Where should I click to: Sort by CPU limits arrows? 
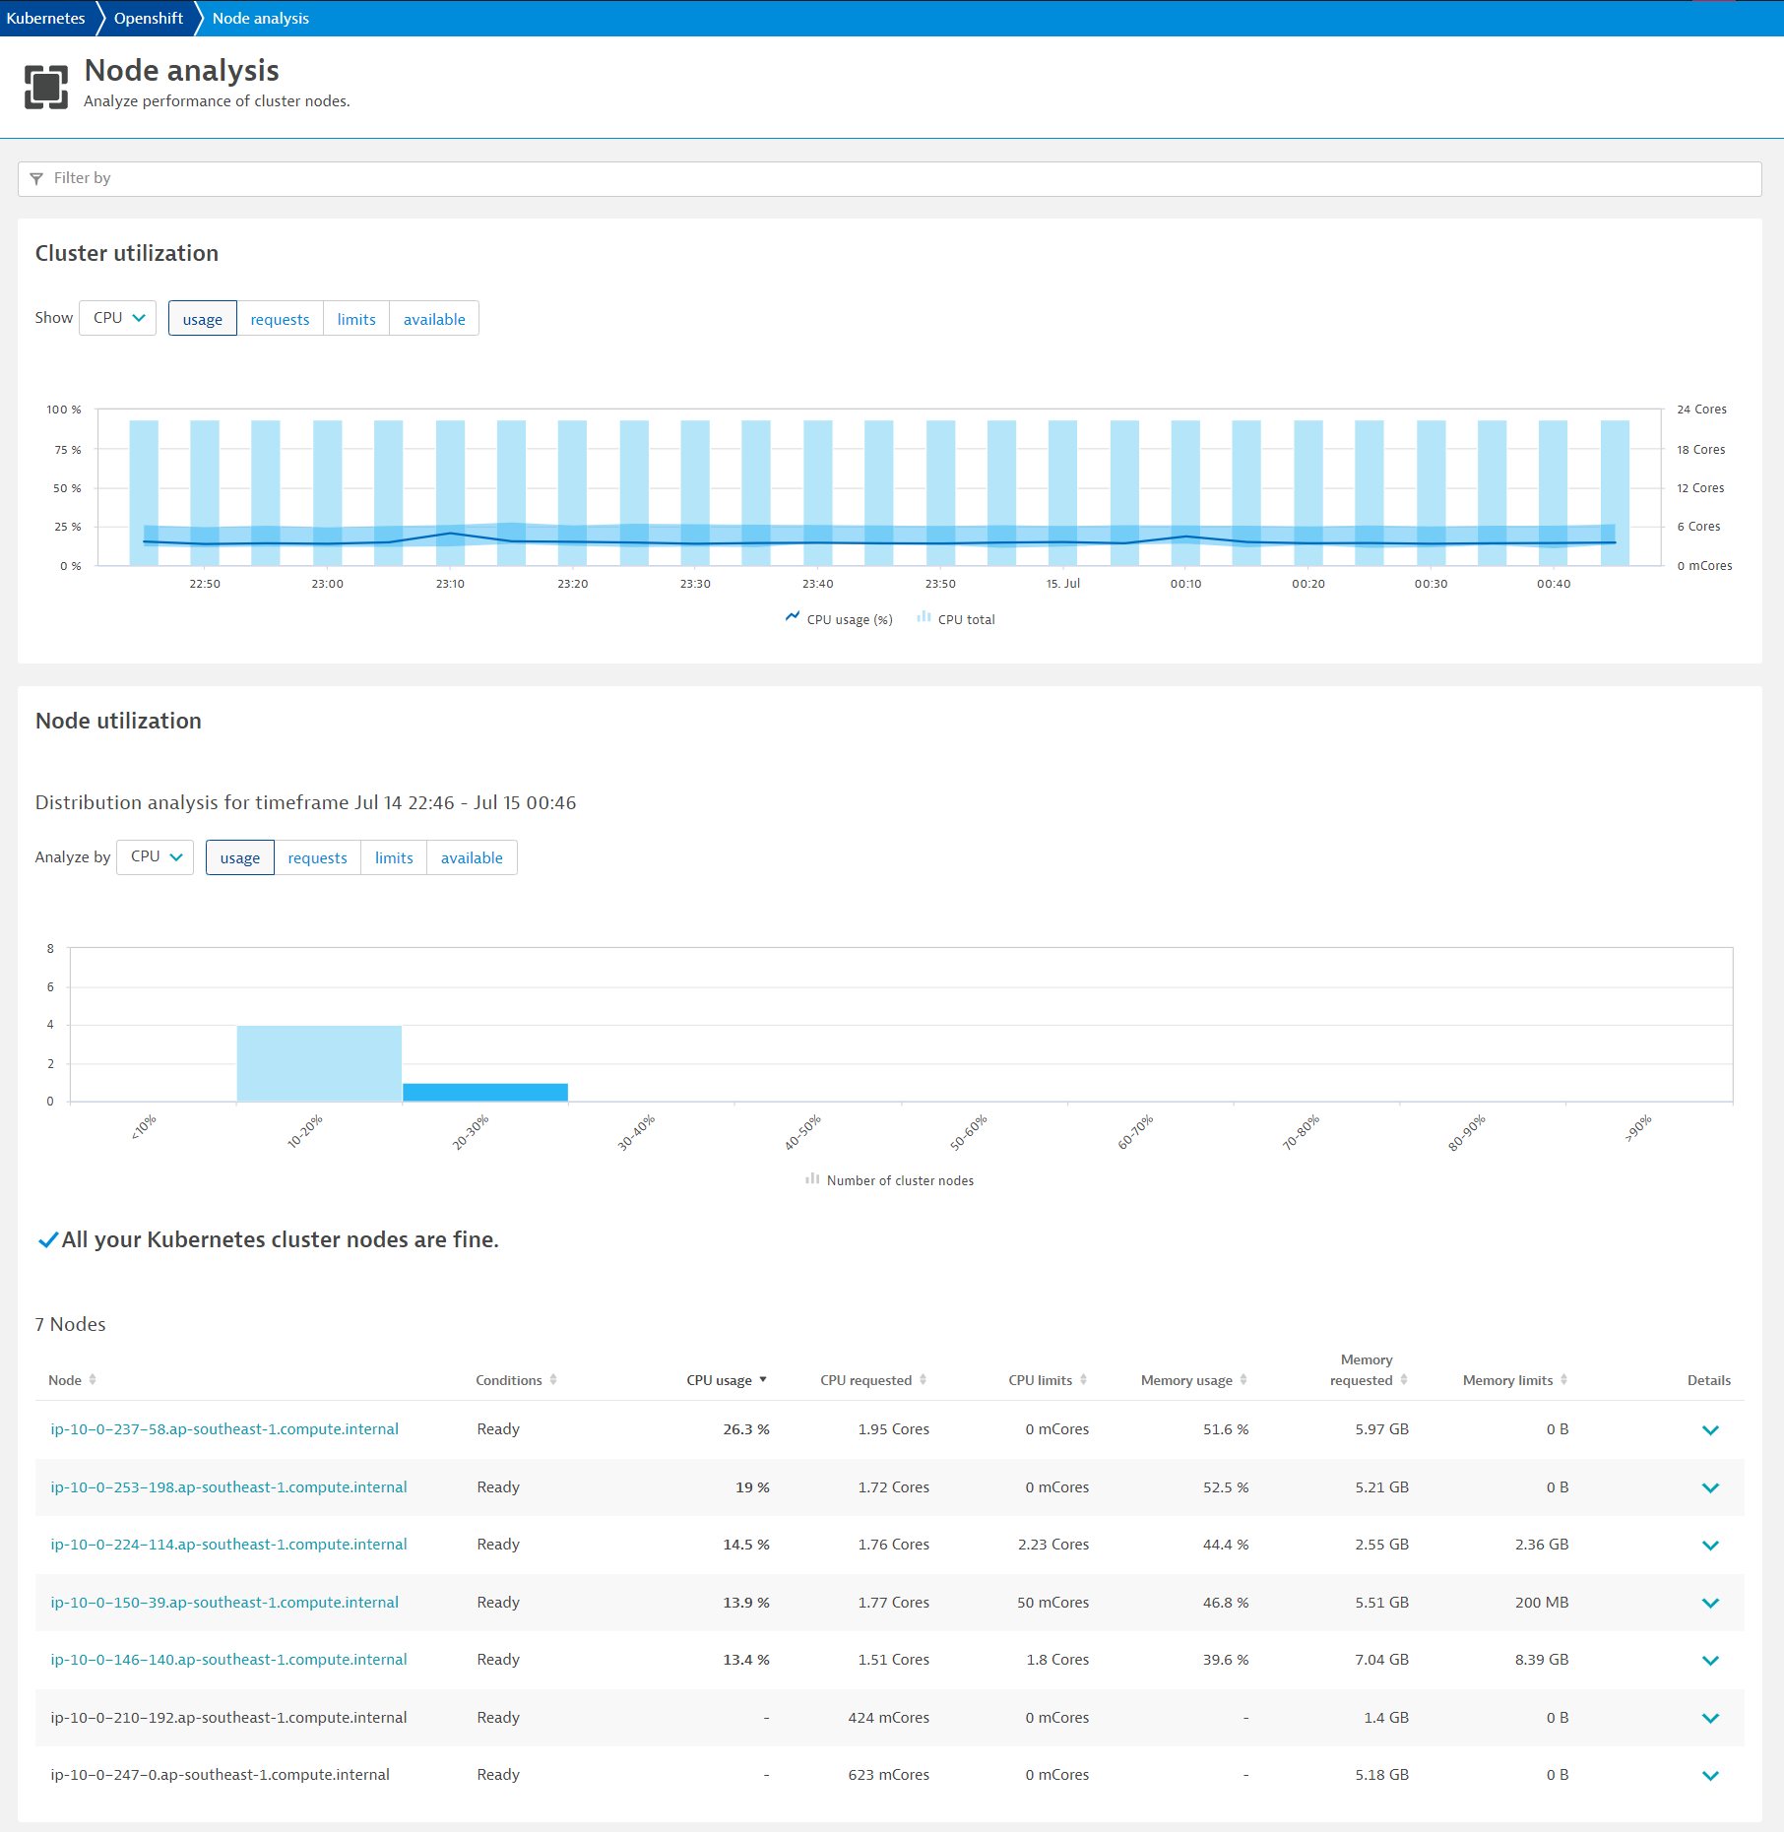pyautogui.click(x=1083, y=1379)
